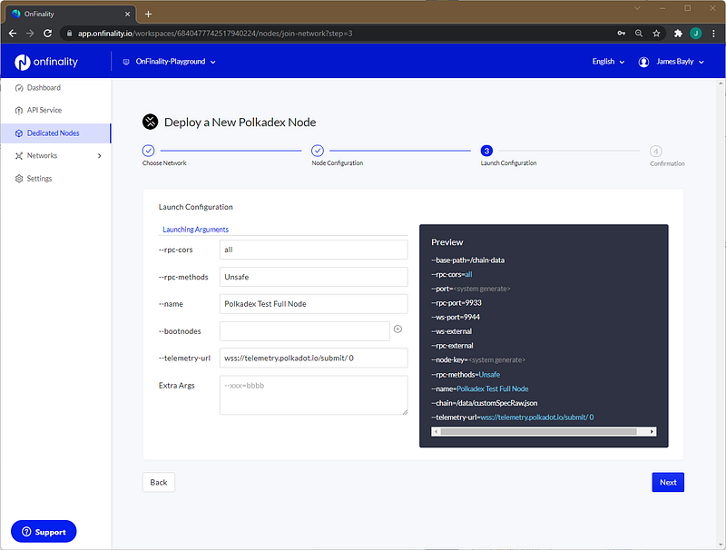The height and width of the screenshot is (550, 726).
Task: Go to completed Choose Network step
Action: tap(148, 151)
